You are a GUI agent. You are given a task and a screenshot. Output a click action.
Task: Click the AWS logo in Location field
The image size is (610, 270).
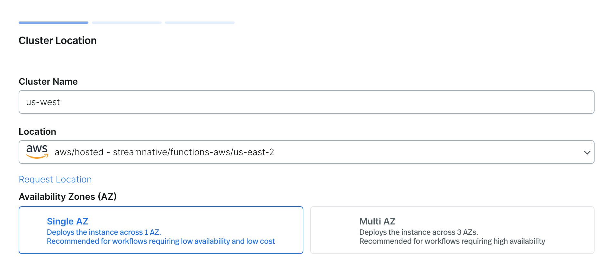point(37,152)
